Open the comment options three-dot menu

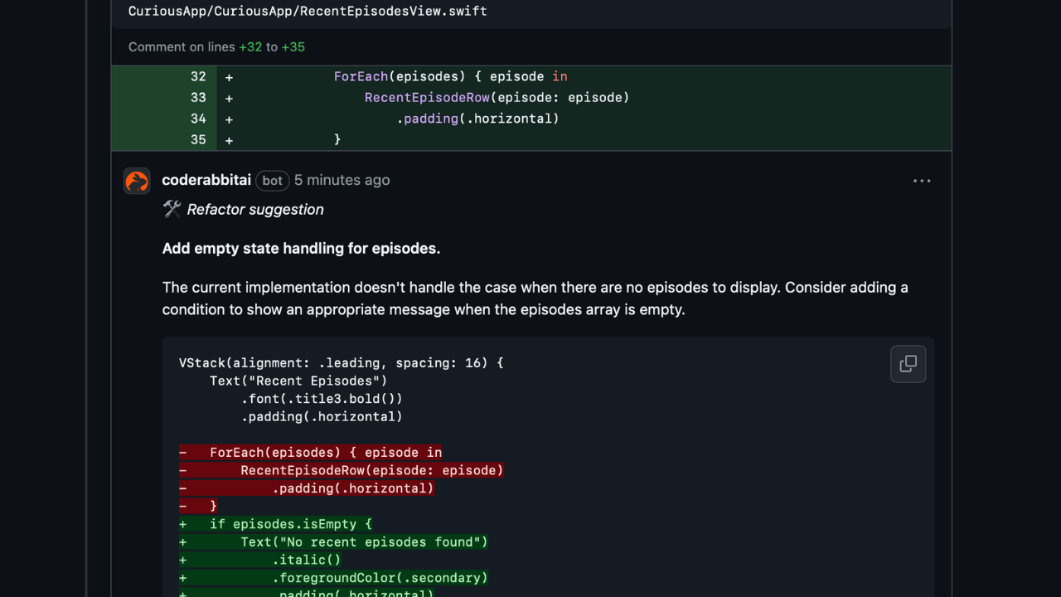922,181
